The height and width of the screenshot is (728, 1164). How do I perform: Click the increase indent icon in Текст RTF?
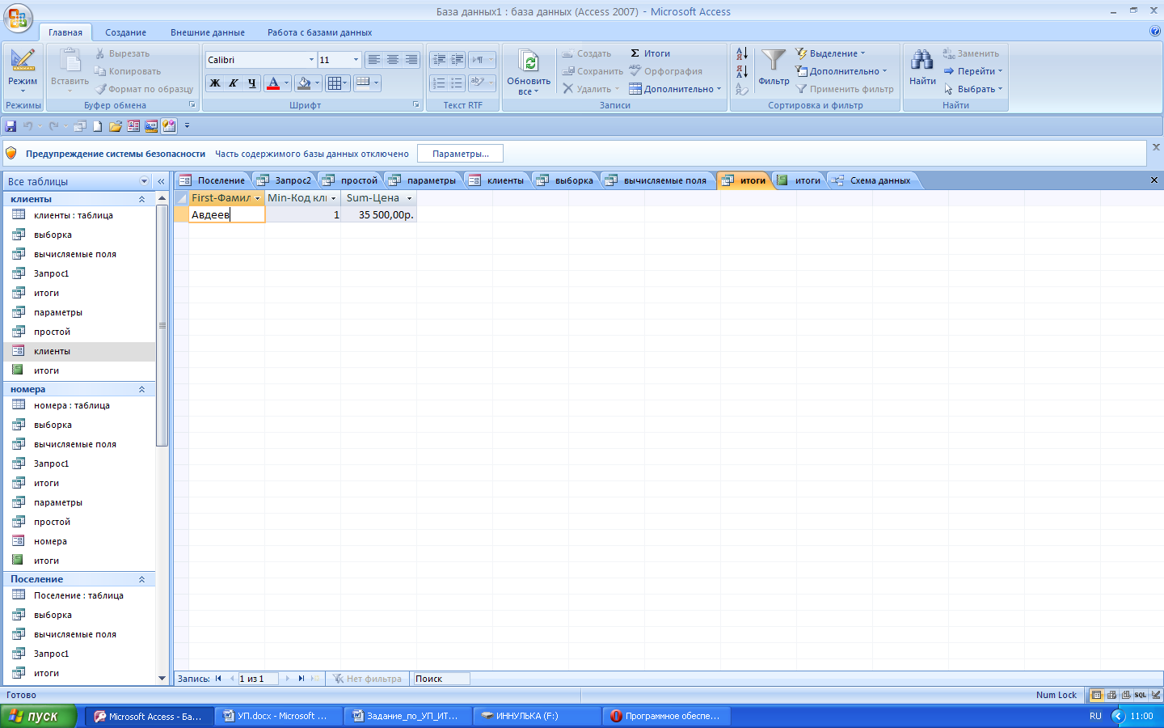tap(458, 60)
